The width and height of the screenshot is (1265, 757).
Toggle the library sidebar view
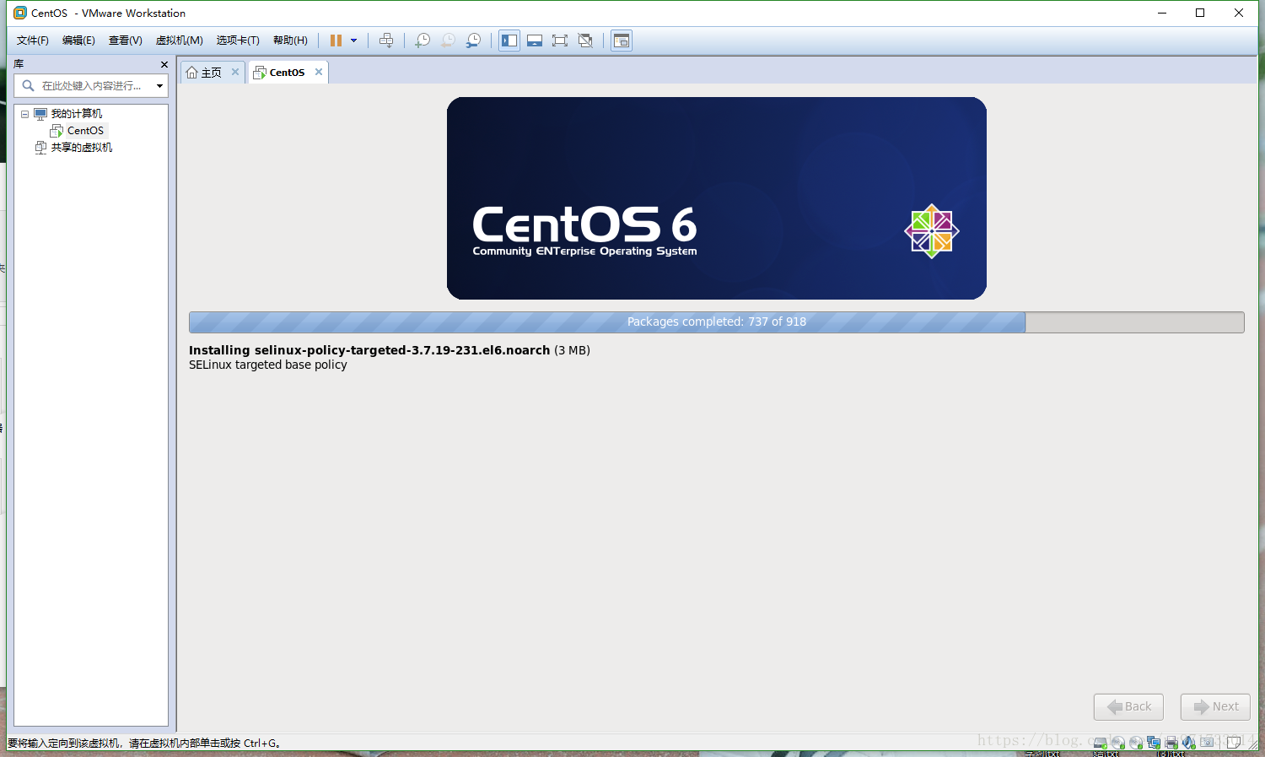click(x=509, y=41)
